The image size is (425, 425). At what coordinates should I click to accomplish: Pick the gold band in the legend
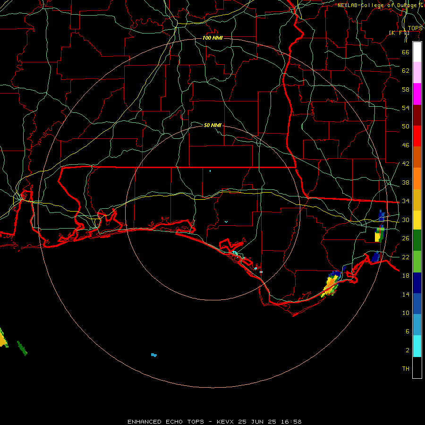point(417,200)
